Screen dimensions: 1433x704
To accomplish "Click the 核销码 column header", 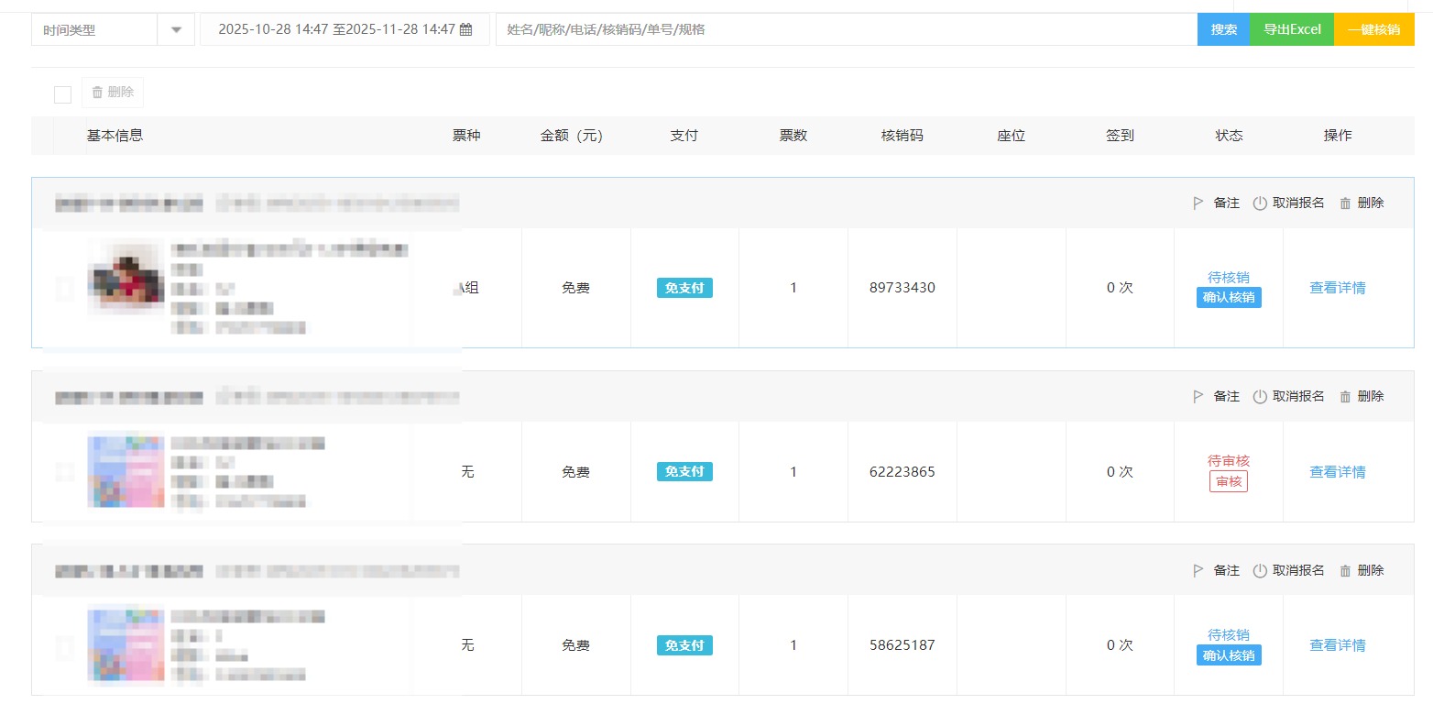I will coord(902,136).
